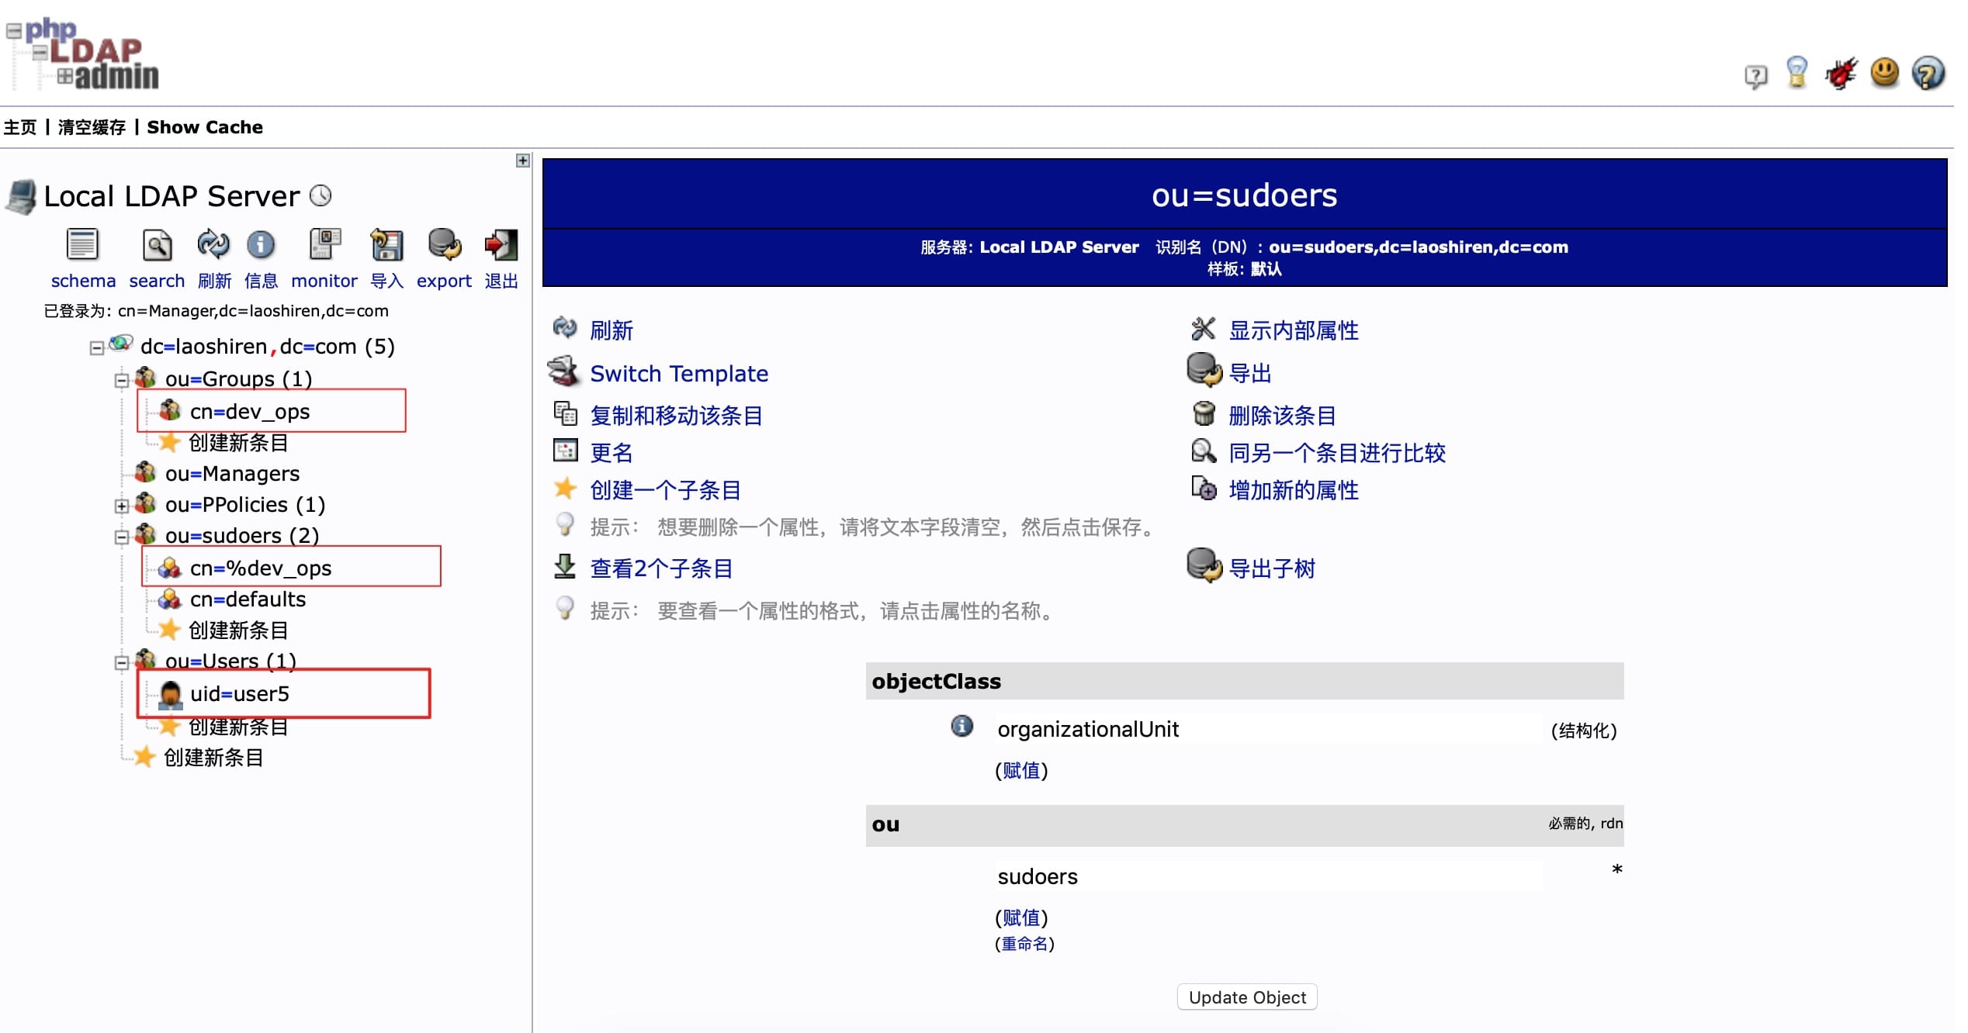This screenshot has height=1033, width=1968.
Task: Click the tools icon for 显示内部属性
Action: pyautogui.click(x=1203, y=329)
